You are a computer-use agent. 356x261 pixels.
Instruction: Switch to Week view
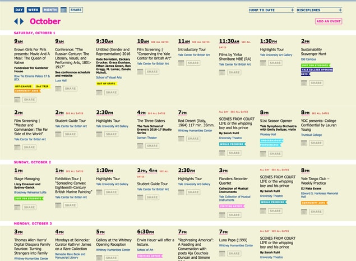33,10
